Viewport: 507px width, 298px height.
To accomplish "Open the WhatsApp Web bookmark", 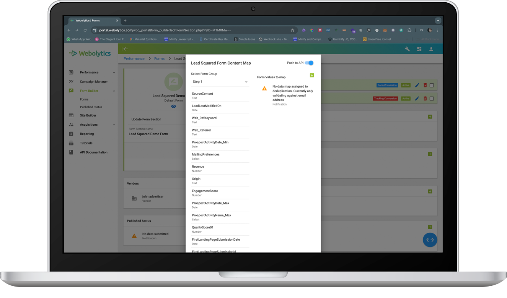I will click(79, 39).
